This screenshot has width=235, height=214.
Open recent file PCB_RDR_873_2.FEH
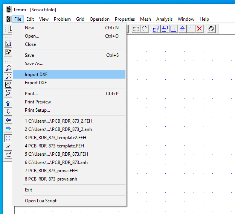coord(69,121)
